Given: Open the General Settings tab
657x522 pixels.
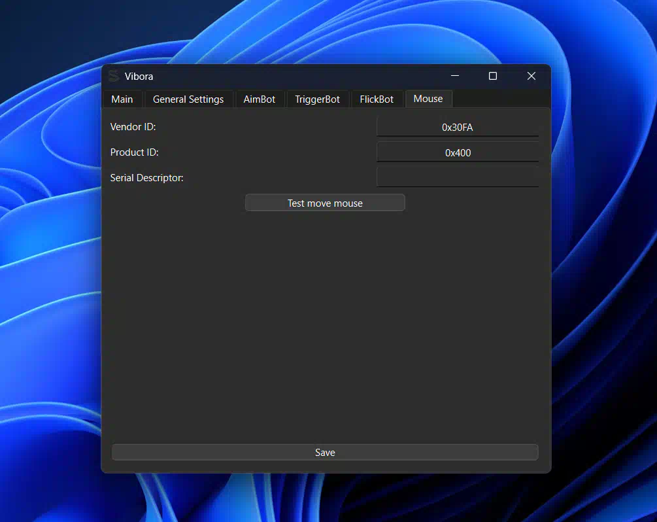Looking at the screenshot, I should pyautogui.click(x=189, y=99).
